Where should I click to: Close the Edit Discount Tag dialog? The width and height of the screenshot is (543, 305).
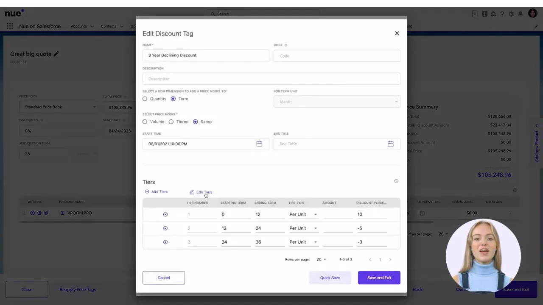[397, 33]
